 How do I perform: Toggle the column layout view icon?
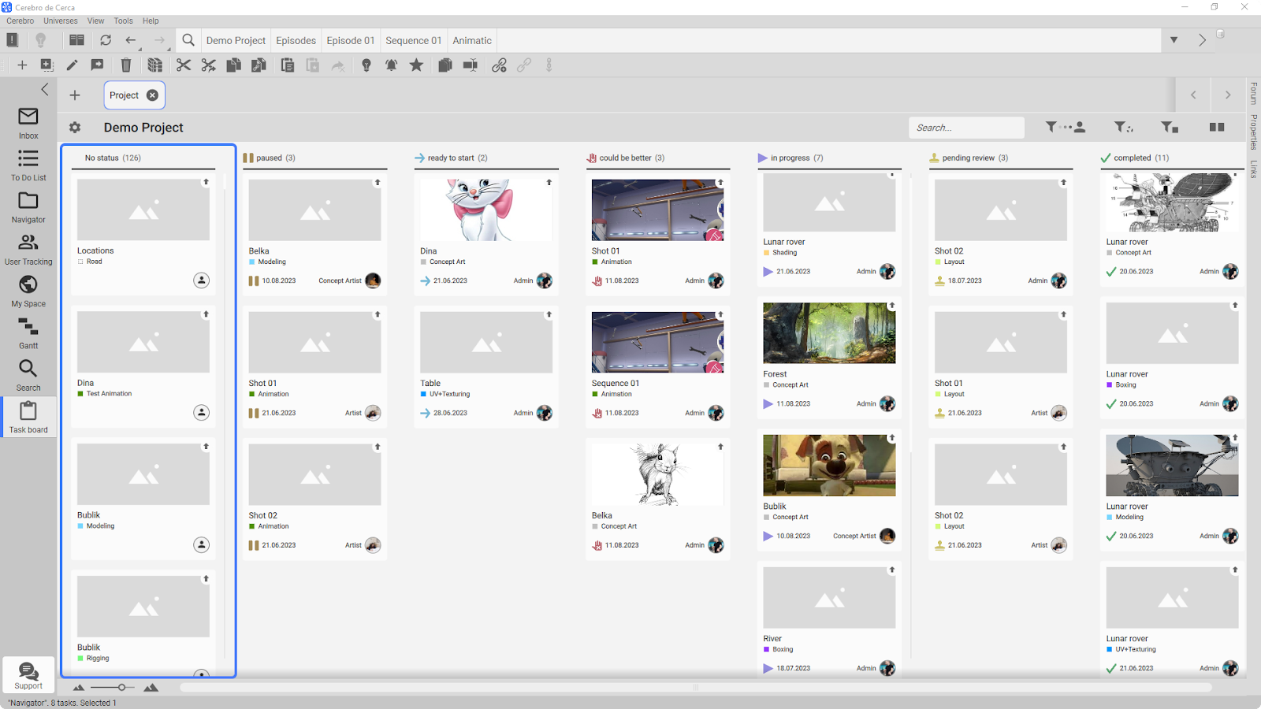tap(1217, 127)
